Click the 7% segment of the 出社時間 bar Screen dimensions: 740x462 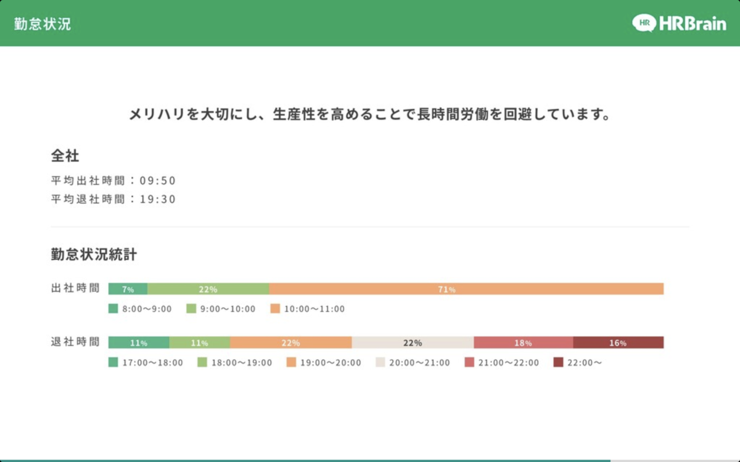(128, 289)
